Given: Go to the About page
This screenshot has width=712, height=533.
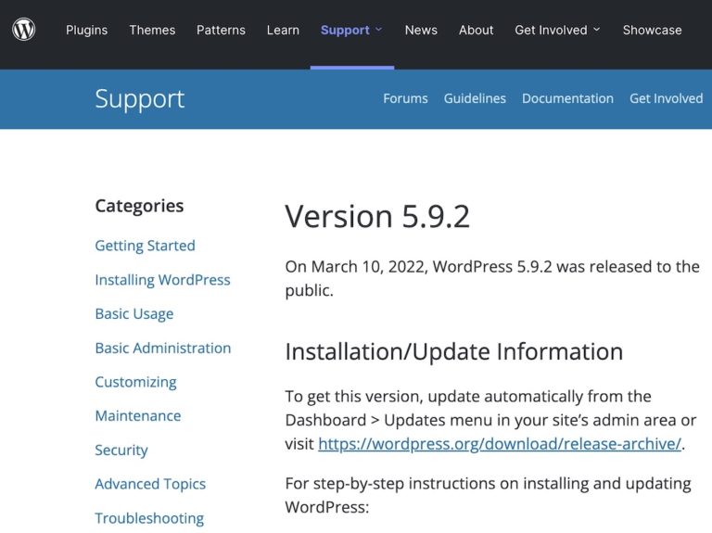Looking at the screenshot, I should 476,30.
